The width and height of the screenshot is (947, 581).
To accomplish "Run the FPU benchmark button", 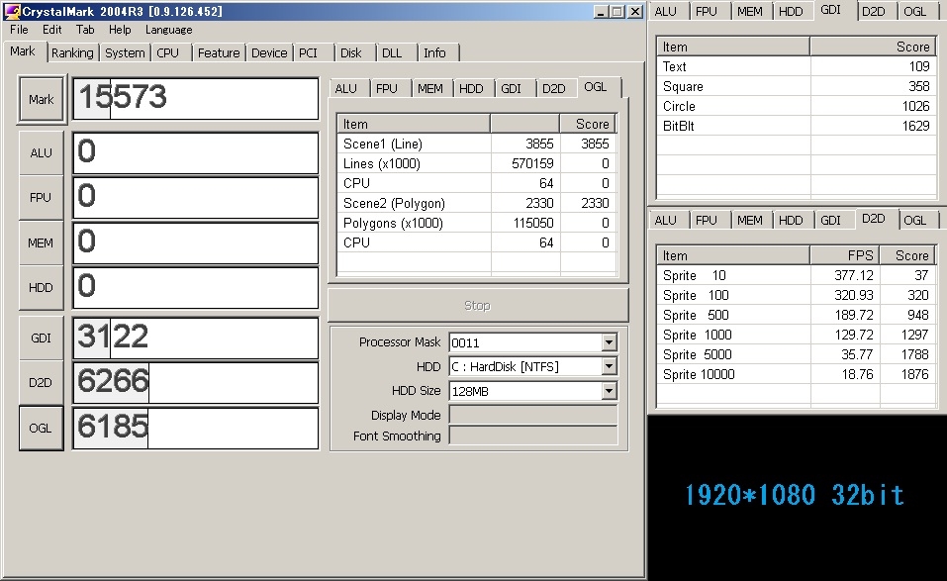I will tap(42, 198).
